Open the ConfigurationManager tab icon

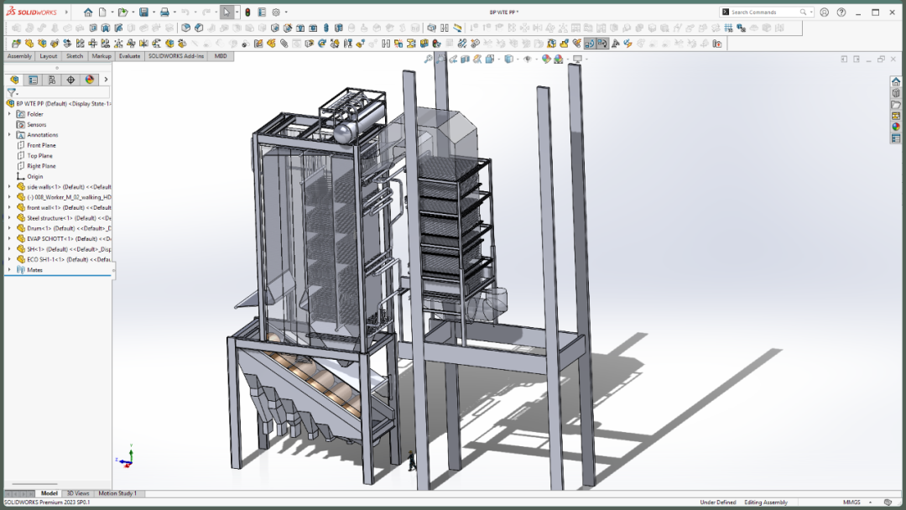coord(52,80)
